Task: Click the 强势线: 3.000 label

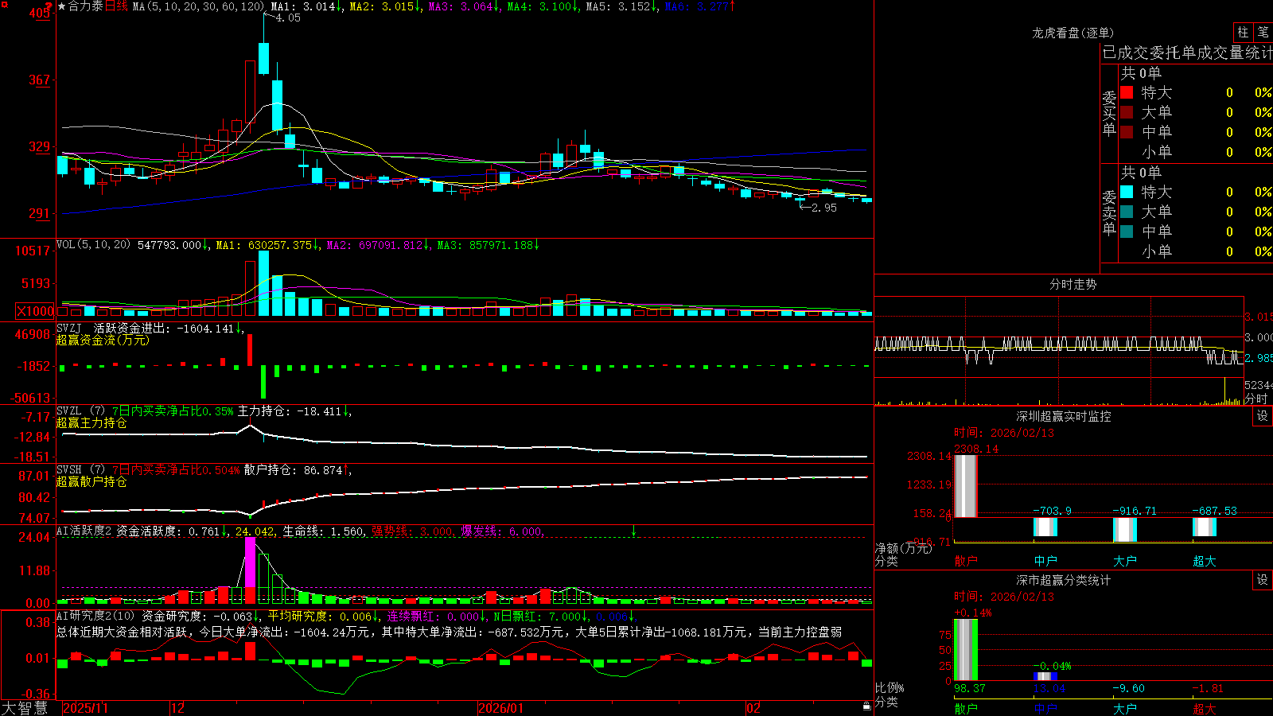Action: [413, 531]
